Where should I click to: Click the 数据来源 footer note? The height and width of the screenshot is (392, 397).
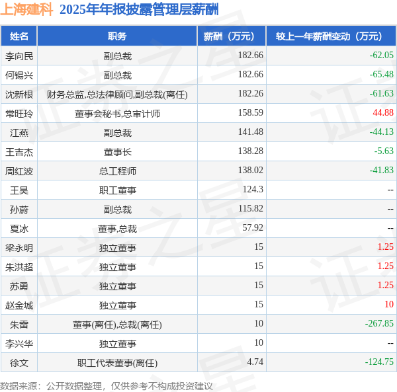click(107, 386)
